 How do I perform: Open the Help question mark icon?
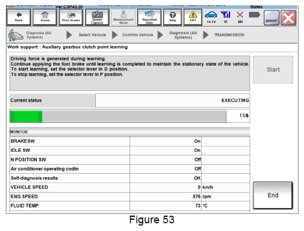pyautogui.click(x=173, y=17)
